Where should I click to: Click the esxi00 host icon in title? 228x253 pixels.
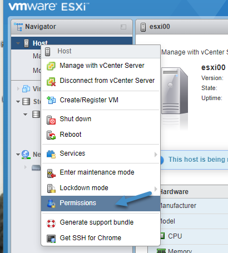tap(143, 27)
